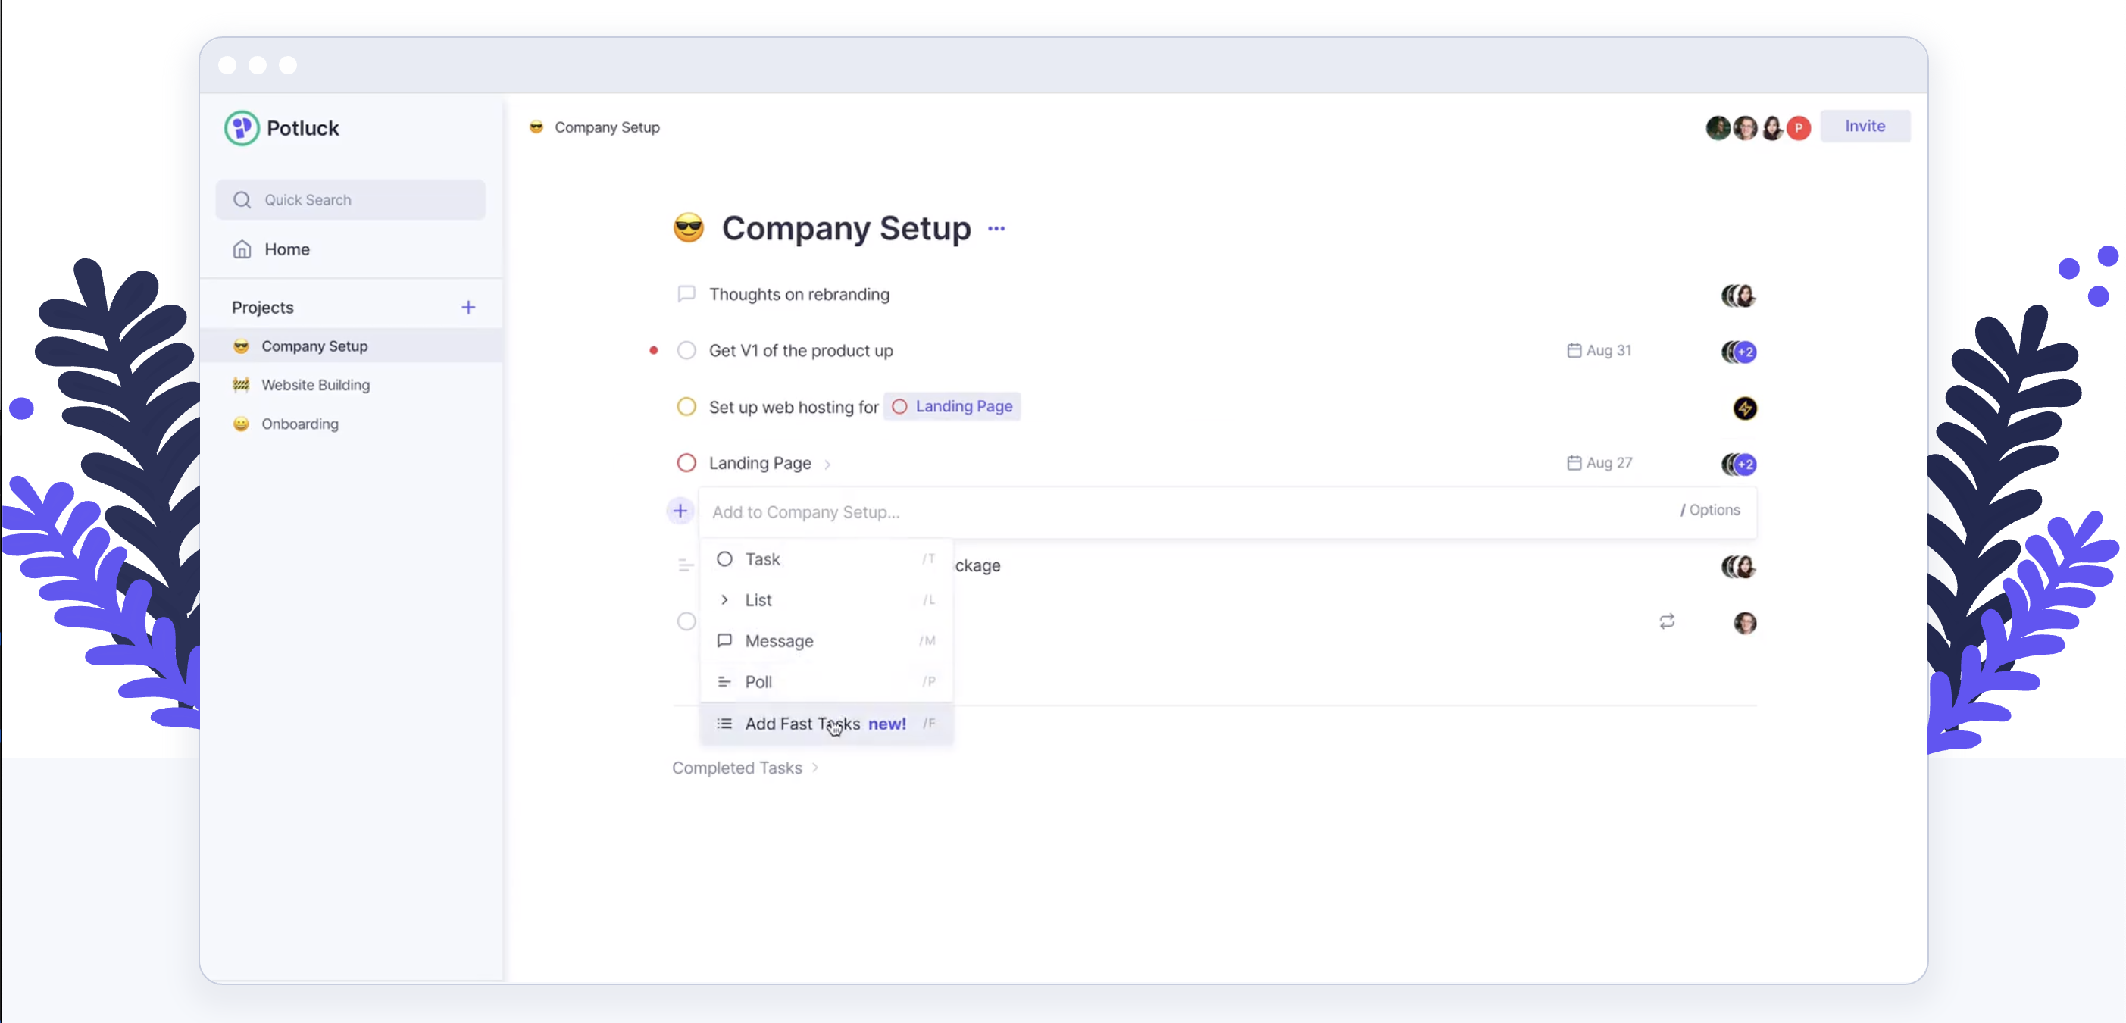Click the lightning avatar on web hosting task
Viewport: 2126px width, 1023px height.
pyautogui.click(x=1745, y=408)
